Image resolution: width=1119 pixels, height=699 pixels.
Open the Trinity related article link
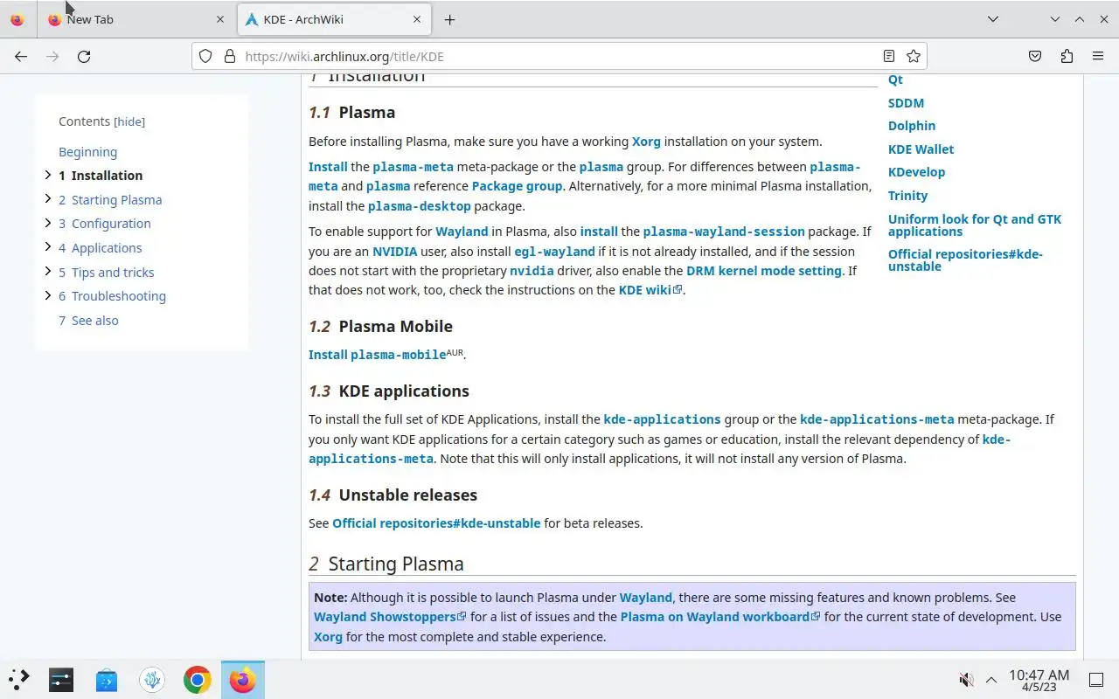pyautogui.click(x=907, y=196)
